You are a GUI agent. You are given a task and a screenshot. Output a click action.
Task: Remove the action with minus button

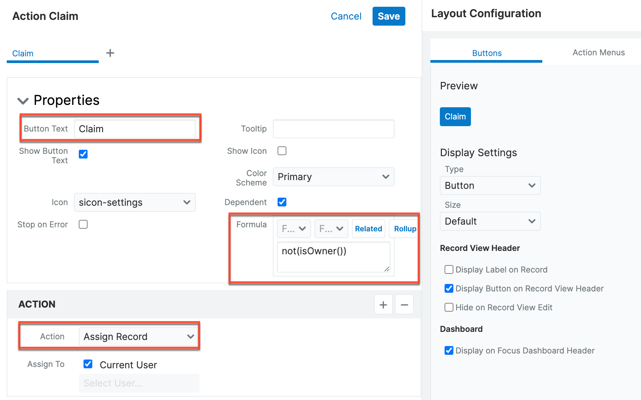404,305
